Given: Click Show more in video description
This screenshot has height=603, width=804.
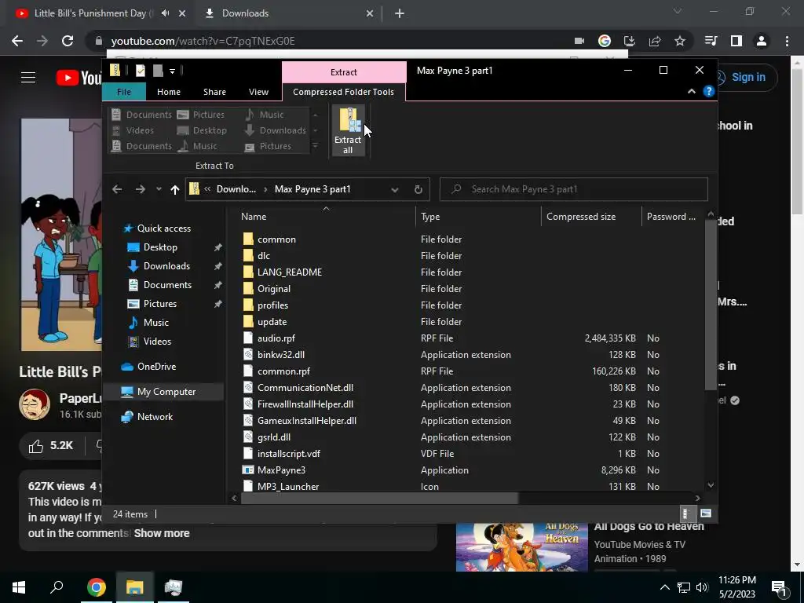Looking at the screenshot, I should pos(162,533).
